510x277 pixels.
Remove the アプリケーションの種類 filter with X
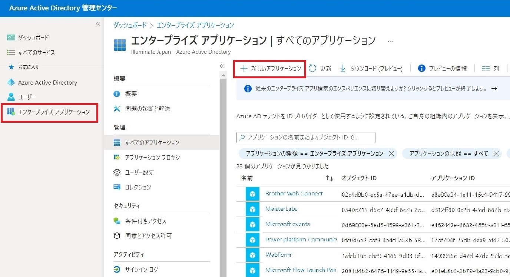[391, 154]
